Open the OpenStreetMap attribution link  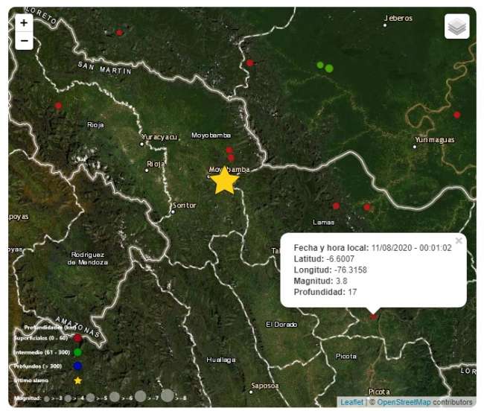tap(403, 403)
